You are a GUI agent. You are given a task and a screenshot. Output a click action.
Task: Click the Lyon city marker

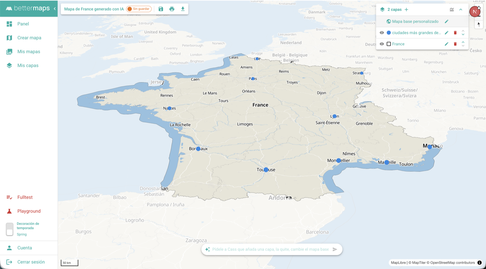(x=334, y=116)
